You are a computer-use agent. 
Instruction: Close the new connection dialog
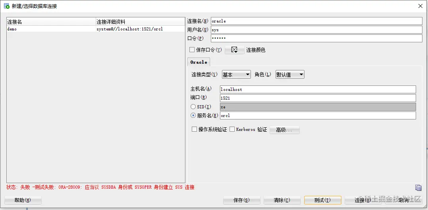(x=420, y=6)
